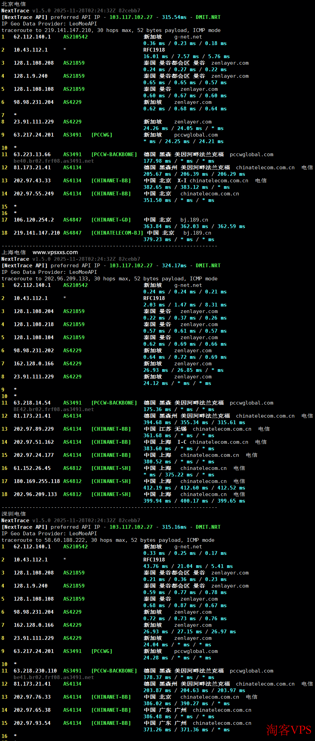This screenshot has width=315, height=741.
Task: Click the www.vpsxxs.com website link
Action: [55, 252]
